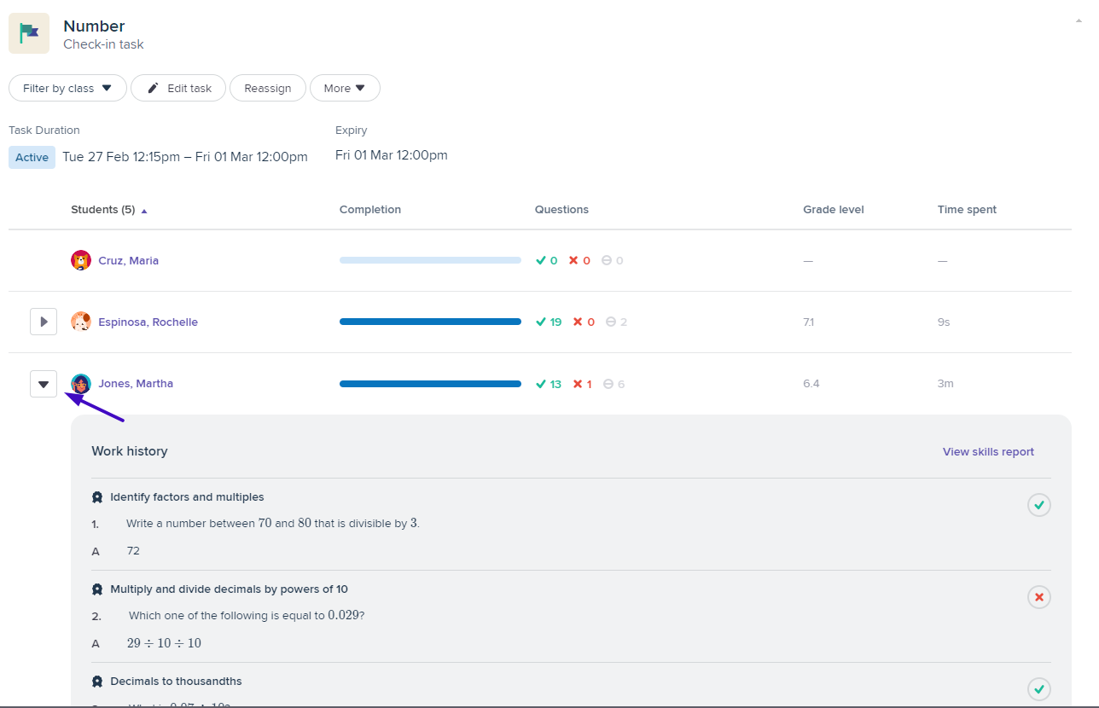The height and width of the screenshot is (708, 1099).
Task: Click the grey skipped count for Maria Cruz
Action: (x=612, y=260)
